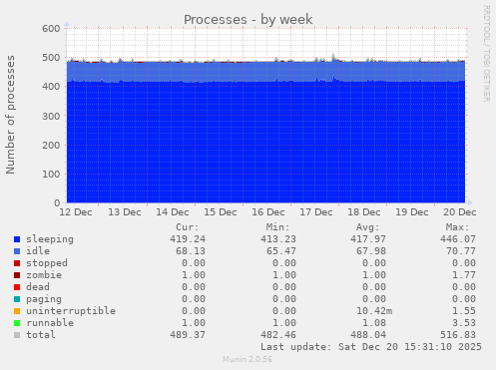The image size is (496, 370).
Task: Click the total minimum value 482.46
Action: tap(278, 335)
